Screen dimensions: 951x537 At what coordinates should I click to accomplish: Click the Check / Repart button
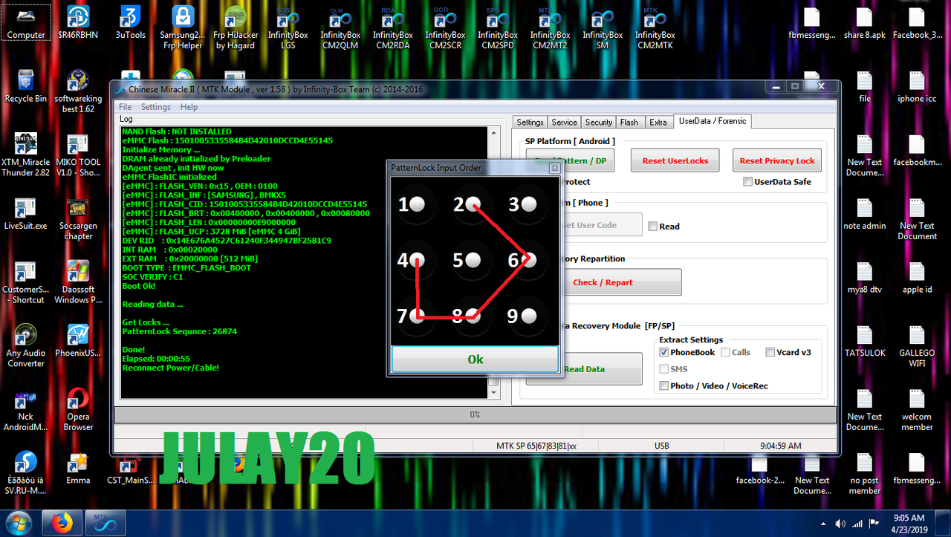point(603,282)
